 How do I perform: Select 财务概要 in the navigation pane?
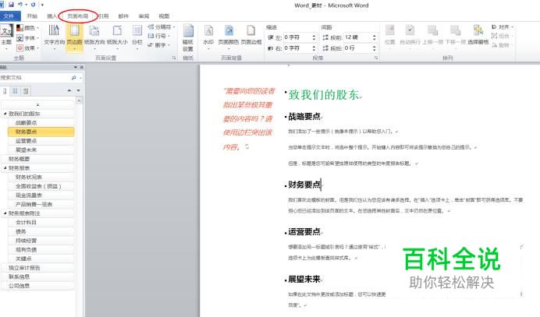point(37,159)
